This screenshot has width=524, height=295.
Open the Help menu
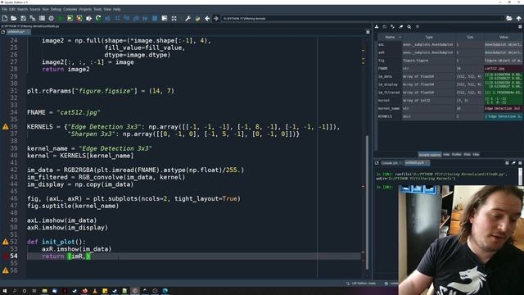click(x=116, y=9)
